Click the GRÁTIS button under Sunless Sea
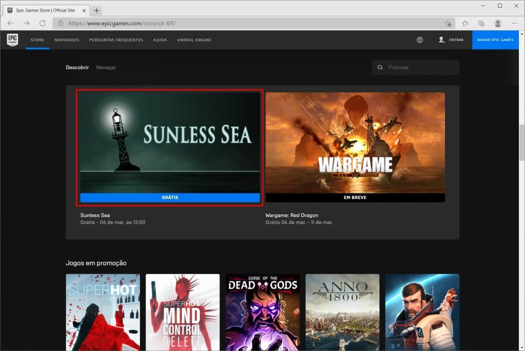The width and height of the screenshot is (525, 351). click(170, 198)
